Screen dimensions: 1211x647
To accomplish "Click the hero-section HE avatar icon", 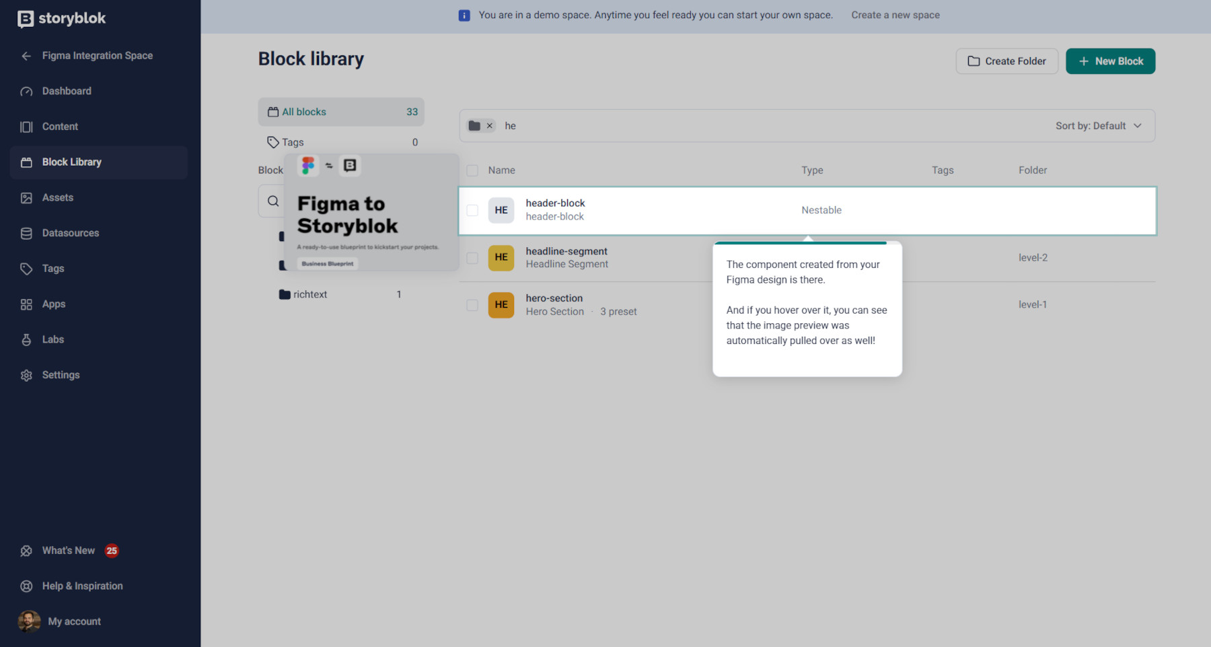I will pos(501,305).
